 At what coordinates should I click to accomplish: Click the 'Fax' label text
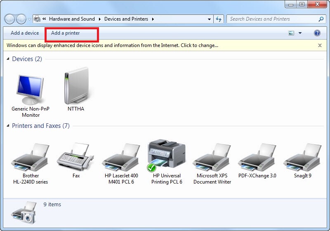76,176
